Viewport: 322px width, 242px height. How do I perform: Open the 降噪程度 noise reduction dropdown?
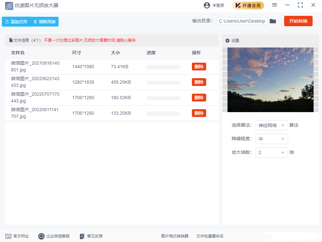(272, 139)
